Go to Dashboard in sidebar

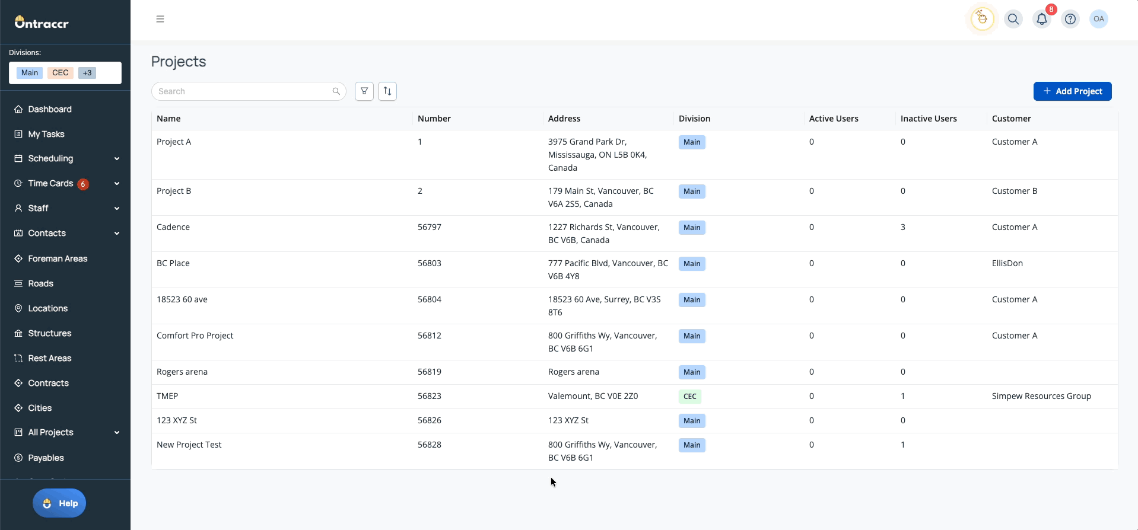point(50,109)
